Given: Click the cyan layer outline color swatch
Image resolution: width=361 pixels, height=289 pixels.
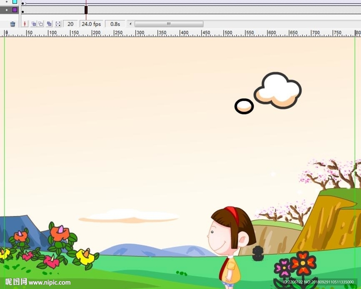Looking at the screenshot, I should 15,2.
